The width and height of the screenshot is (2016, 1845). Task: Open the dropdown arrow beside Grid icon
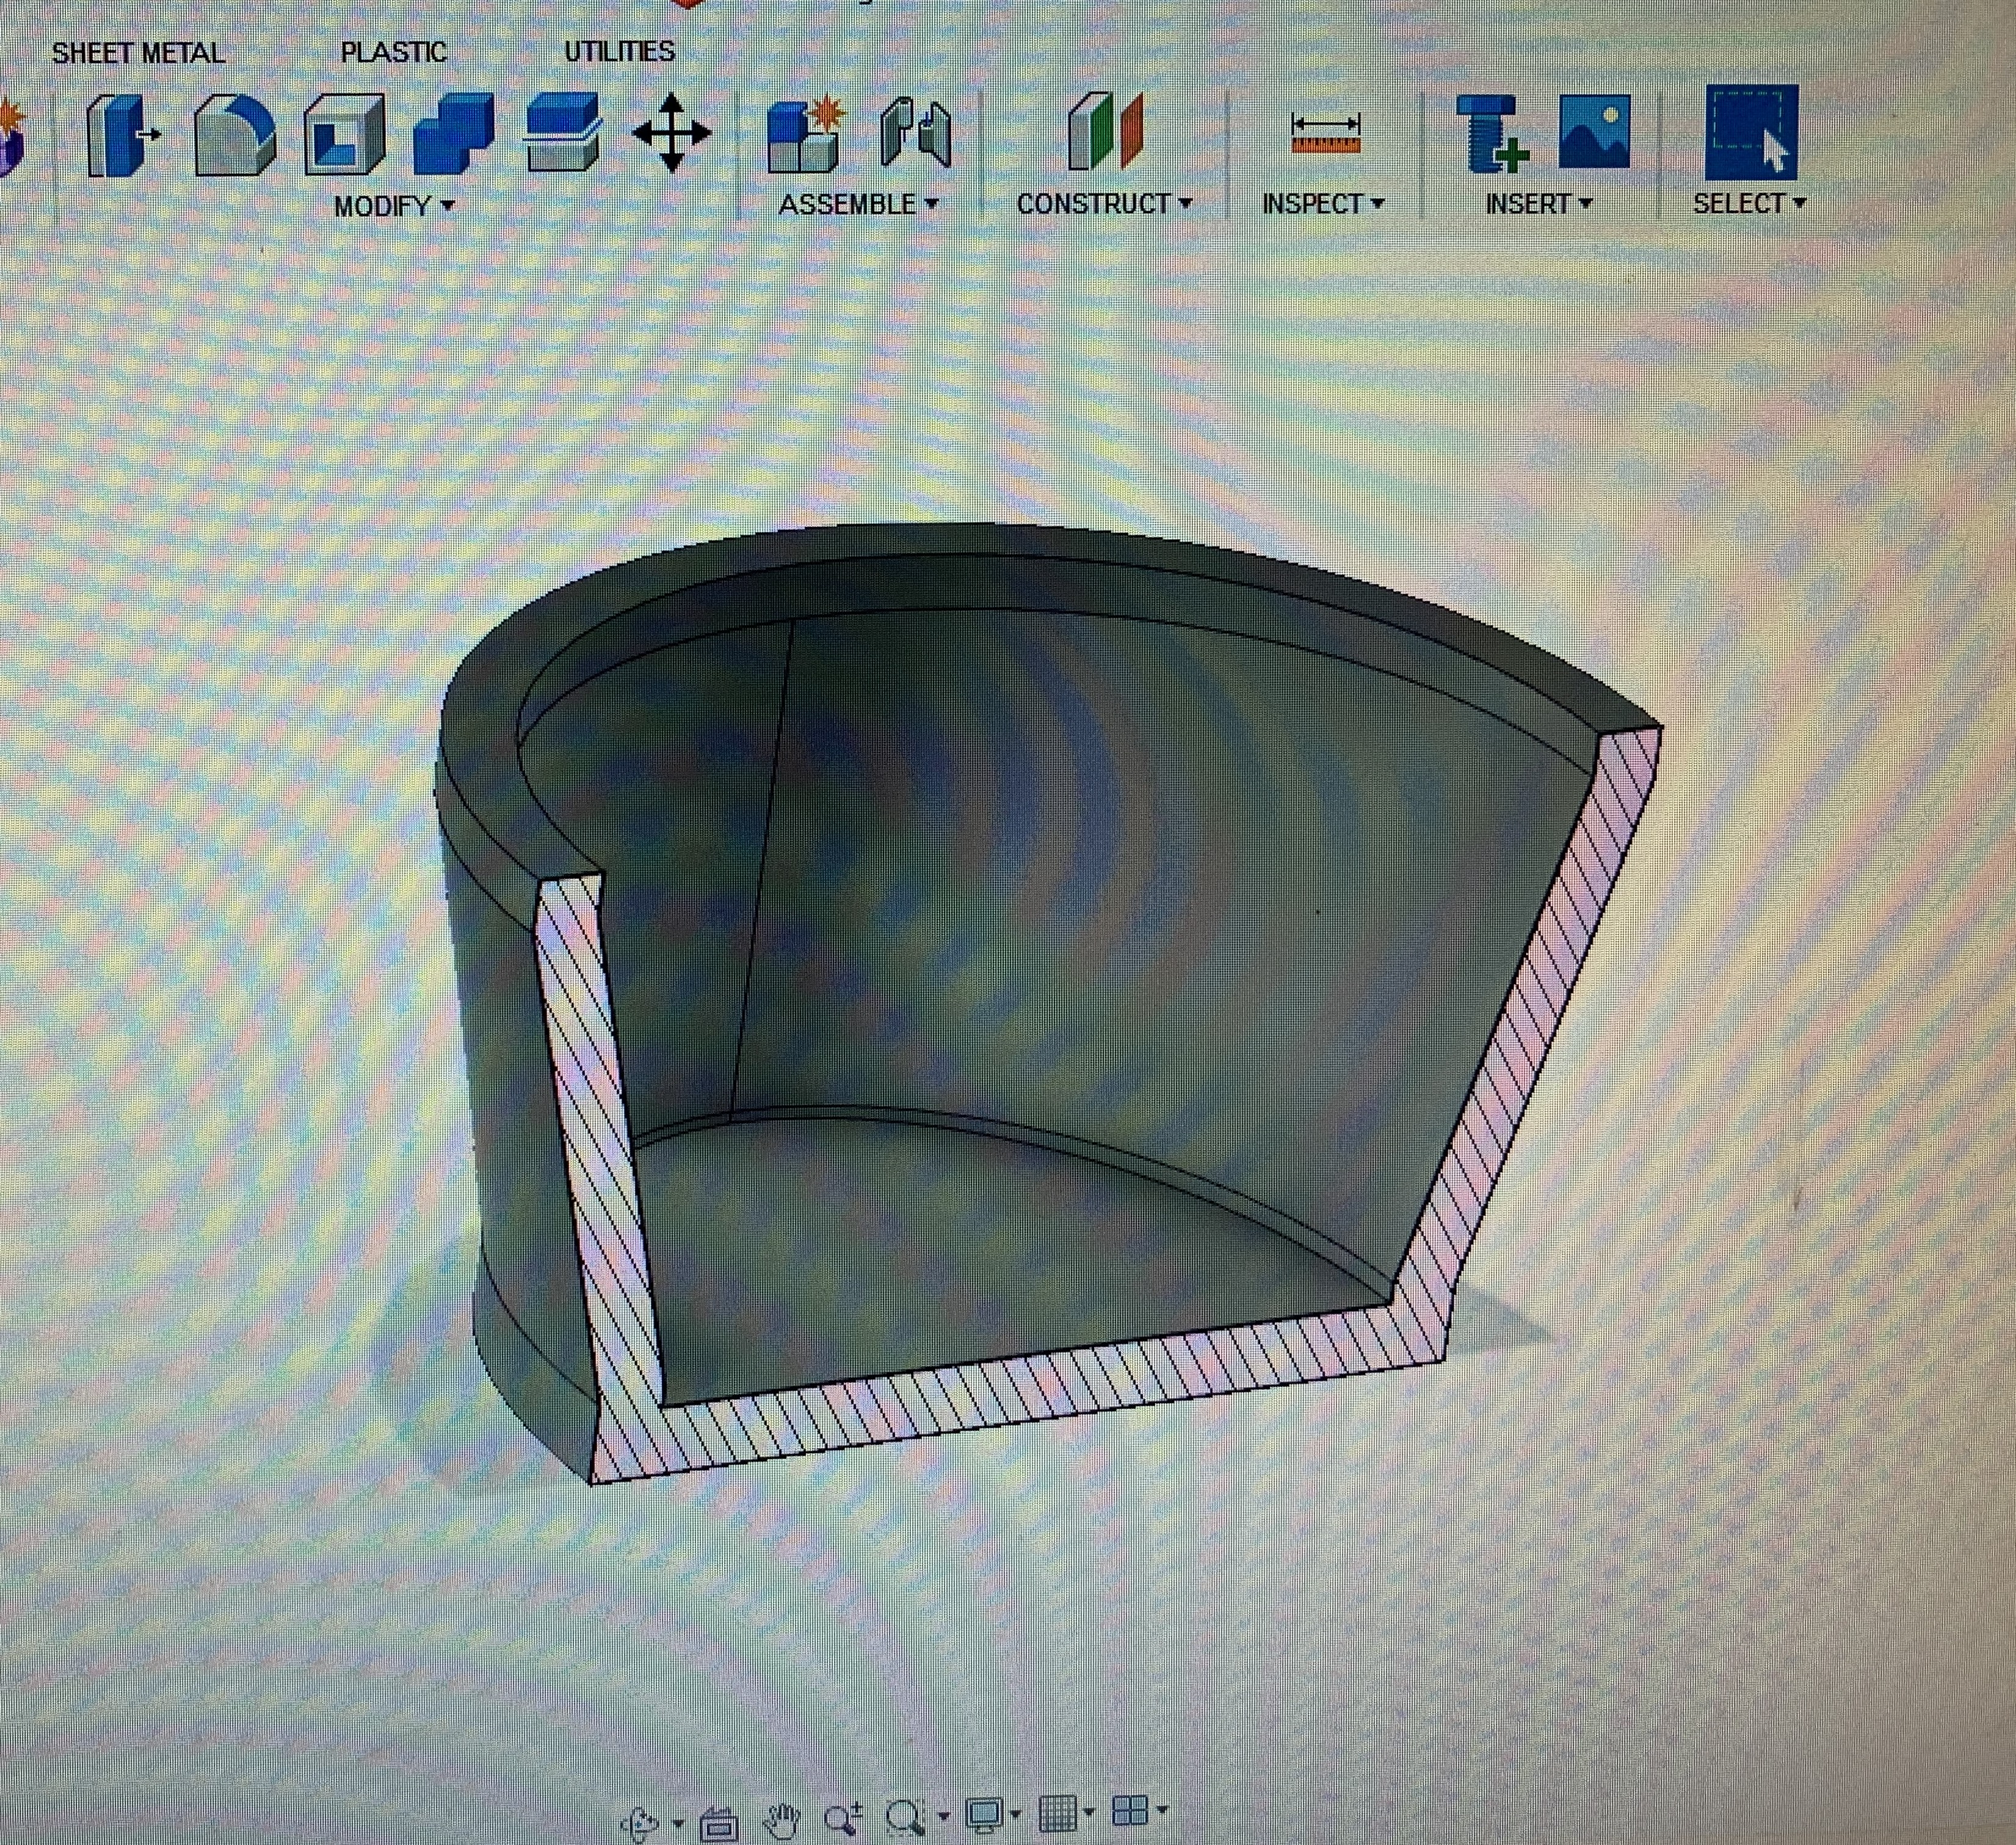(1089, 1811)
